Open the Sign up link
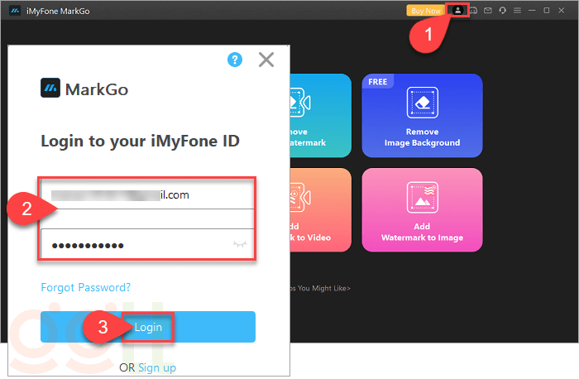Image resolution: width=579 pixels, height=379 pixels. 157,367
